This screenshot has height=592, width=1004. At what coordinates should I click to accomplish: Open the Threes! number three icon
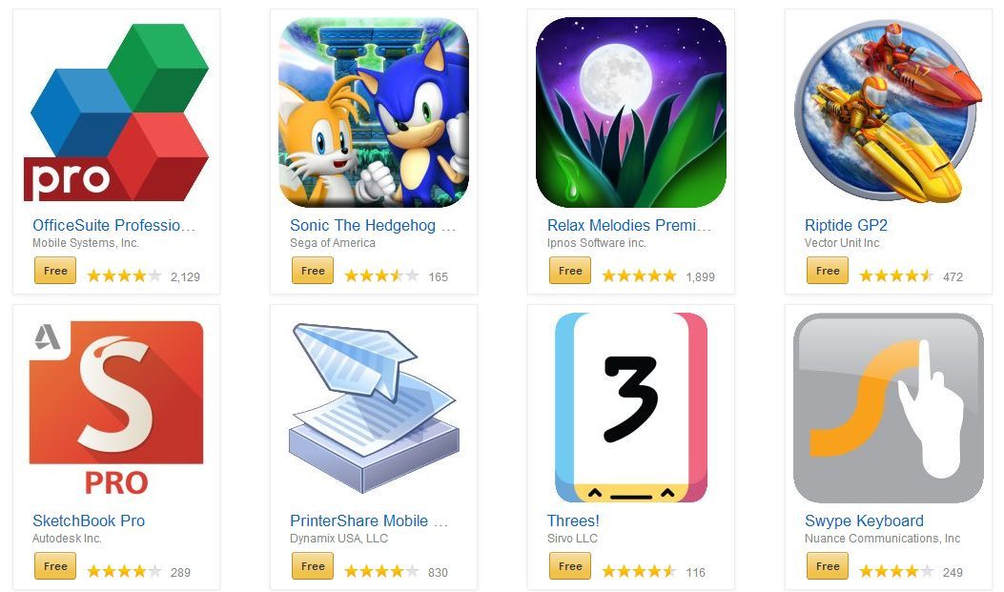(x=630, y=408)
